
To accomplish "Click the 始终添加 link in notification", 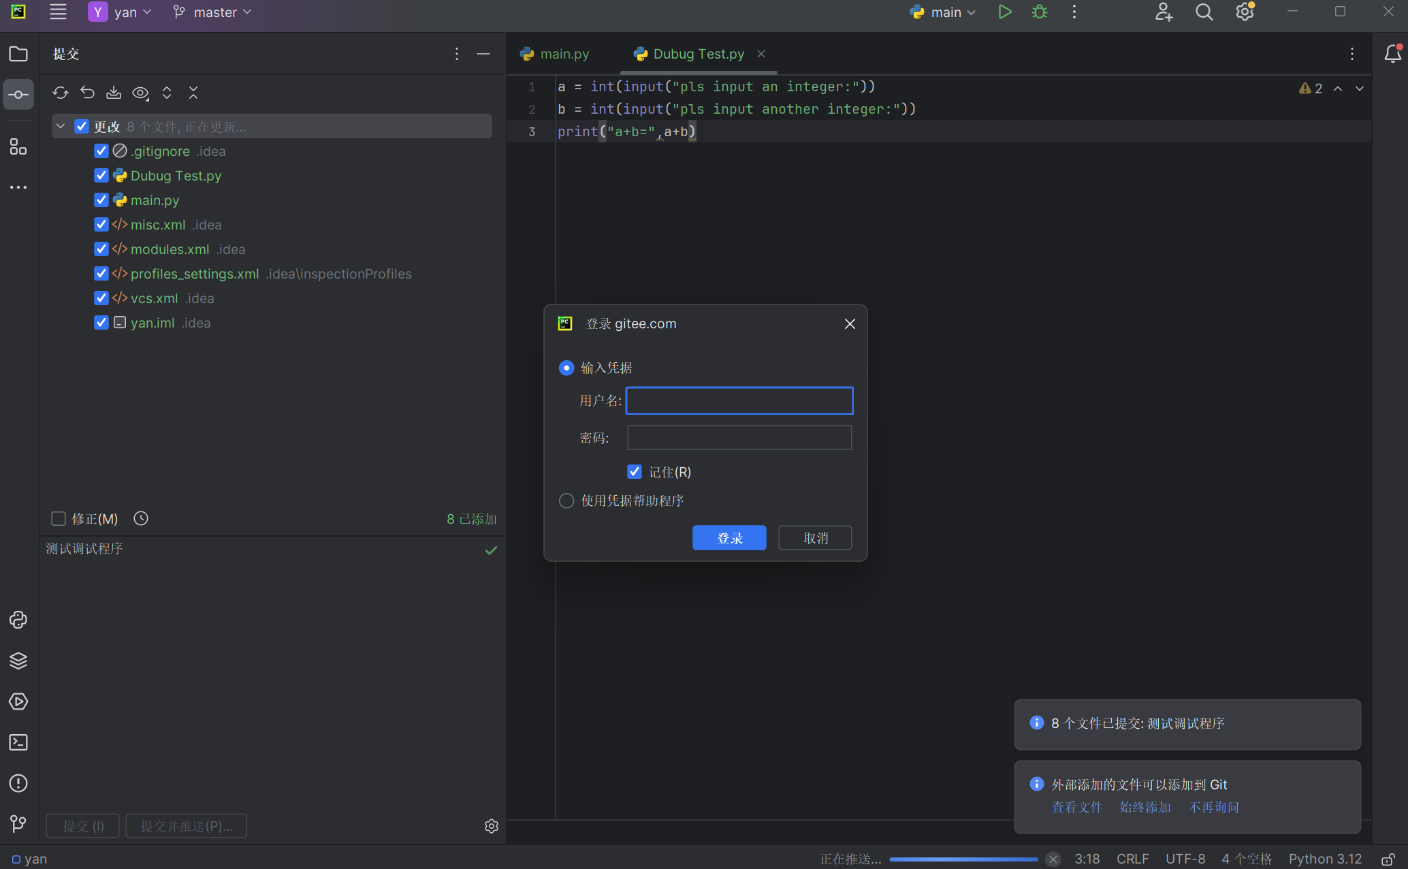I will 1145,807.
